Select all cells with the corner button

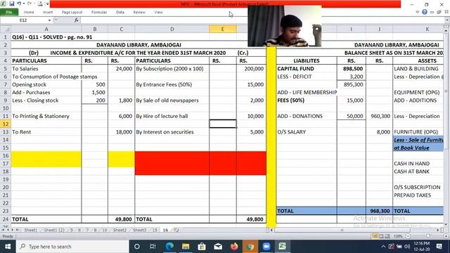pos(6,29)
